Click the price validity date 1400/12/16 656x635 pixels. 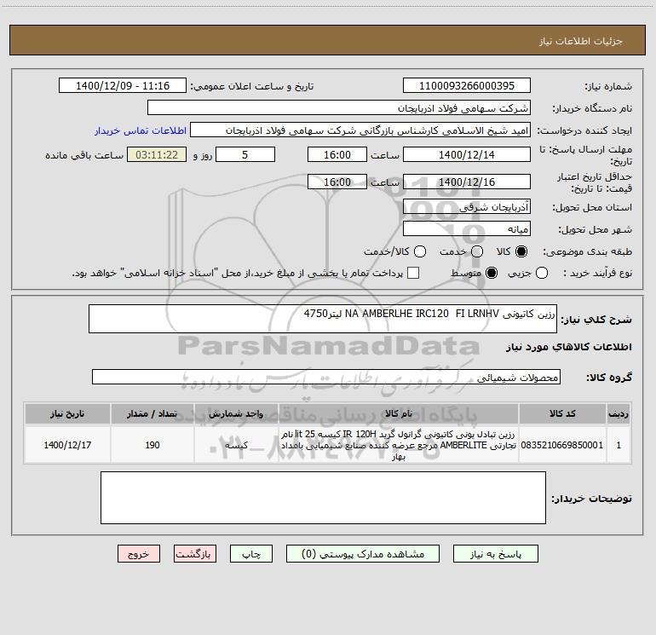coord(467,182)
